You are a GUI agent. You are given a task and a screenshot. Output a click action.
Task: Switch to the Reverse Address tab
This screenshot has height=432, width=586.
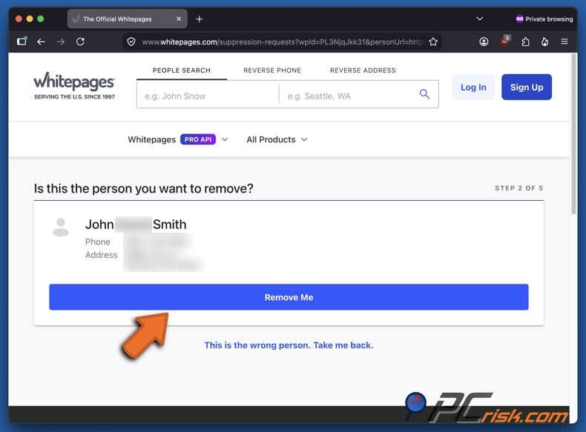[363, 70]
